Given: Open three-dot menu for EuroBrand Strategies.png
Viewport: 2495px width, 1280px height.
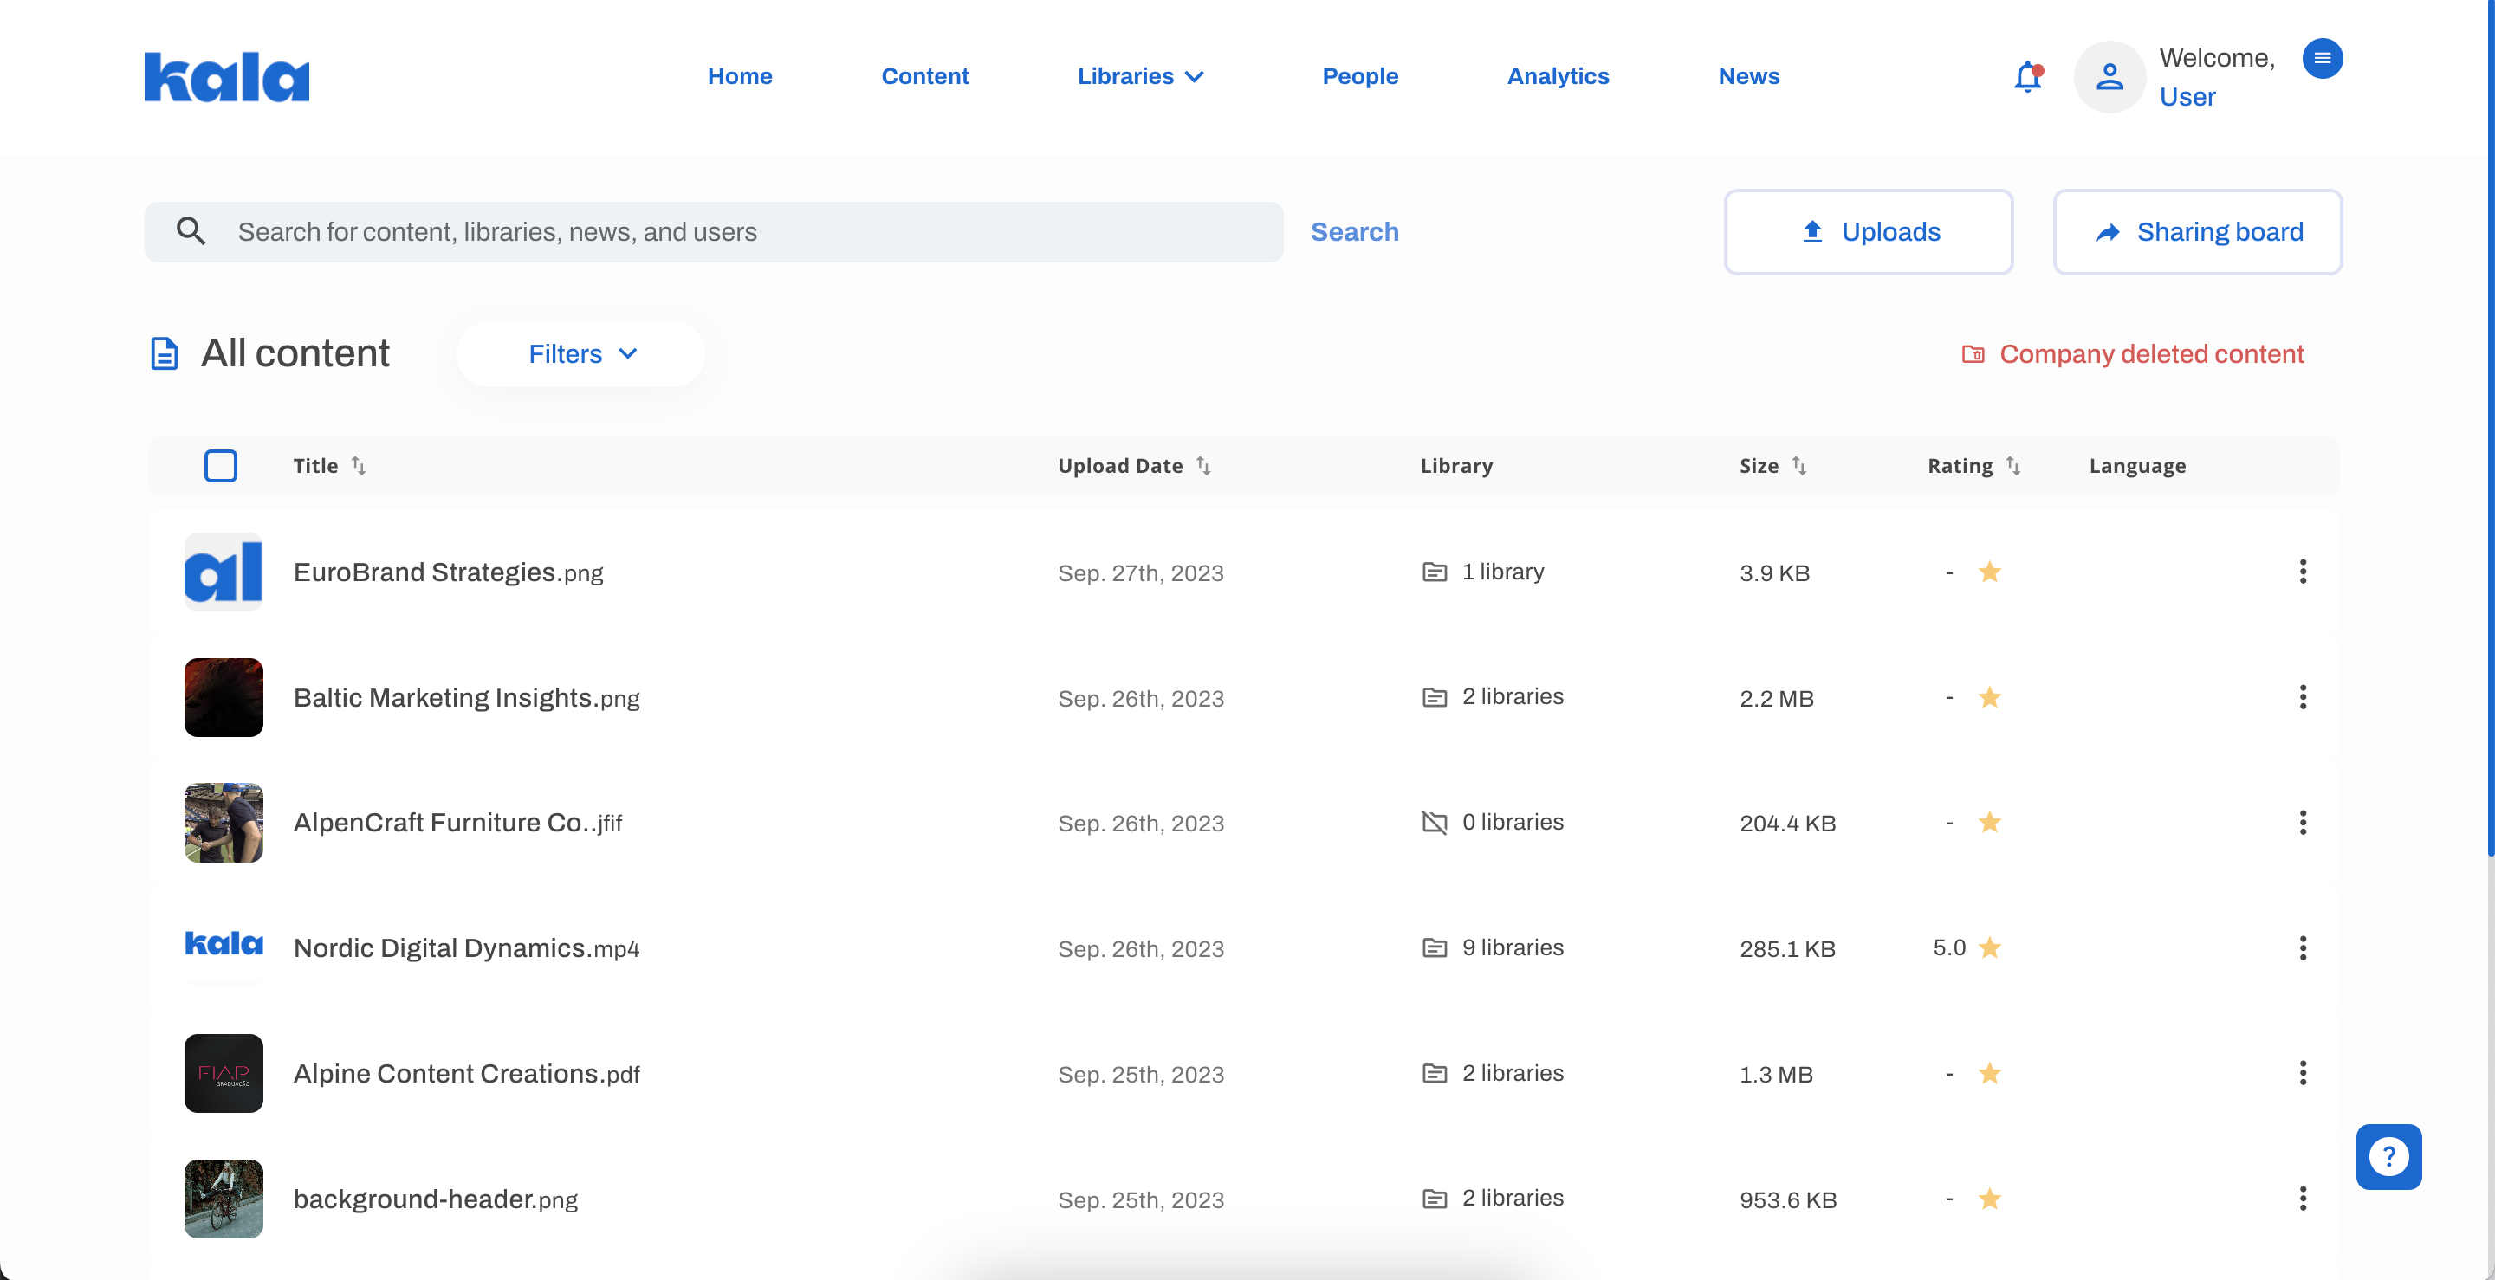Looking at the screenshot, I should point(2303,572).
